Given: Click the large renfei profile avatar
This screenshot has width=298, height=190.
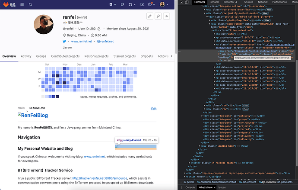Looking at the screenshot, I should point(44,24).
